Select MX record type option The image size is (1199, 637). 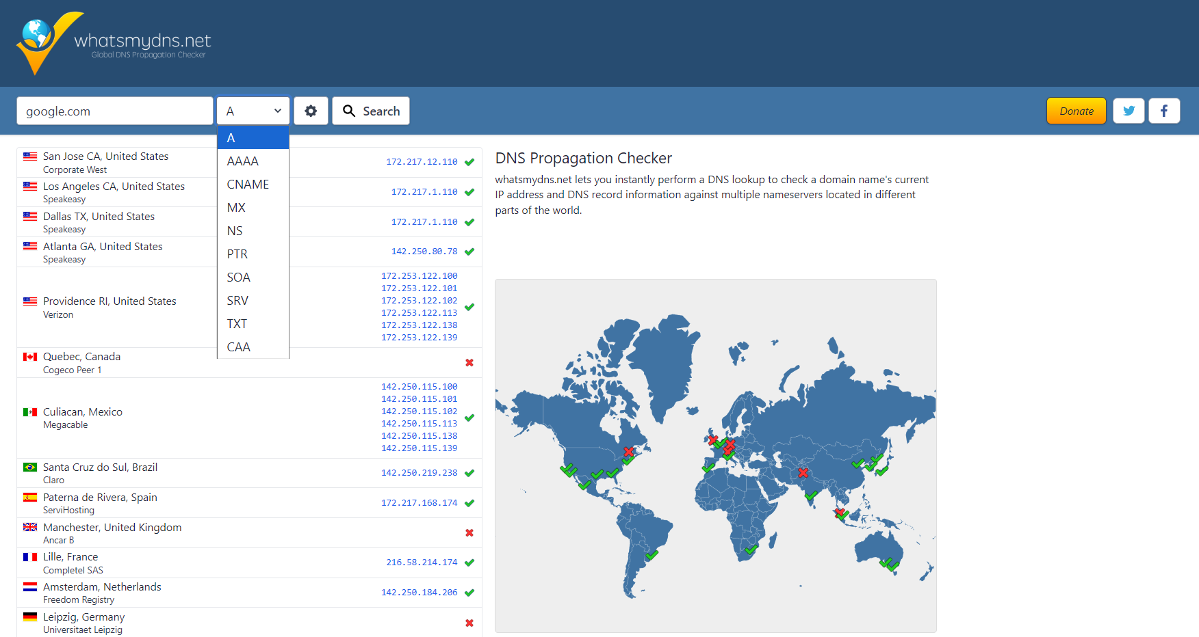253,208
